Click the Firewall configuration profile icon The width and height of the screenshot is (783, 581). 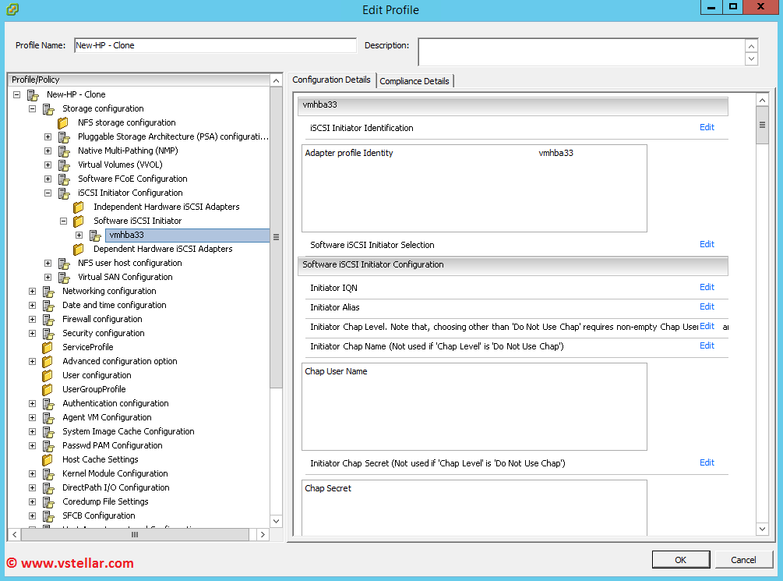48,320
